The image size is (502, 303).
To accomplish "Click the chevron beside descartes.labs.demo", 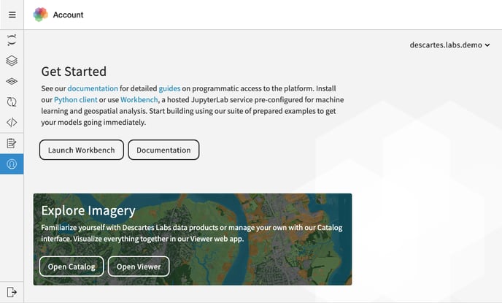I will [487, 45].
